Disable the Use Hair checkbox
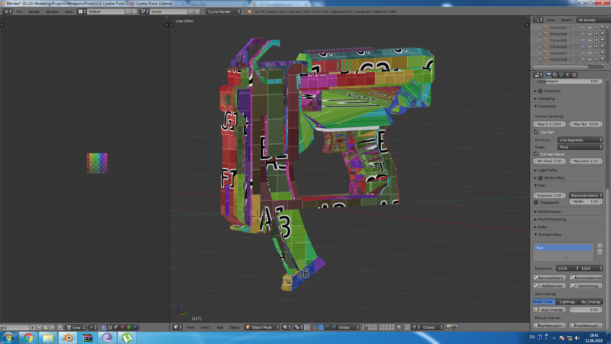The height and width of the screenshot is (344, 611). coord(536,132)
